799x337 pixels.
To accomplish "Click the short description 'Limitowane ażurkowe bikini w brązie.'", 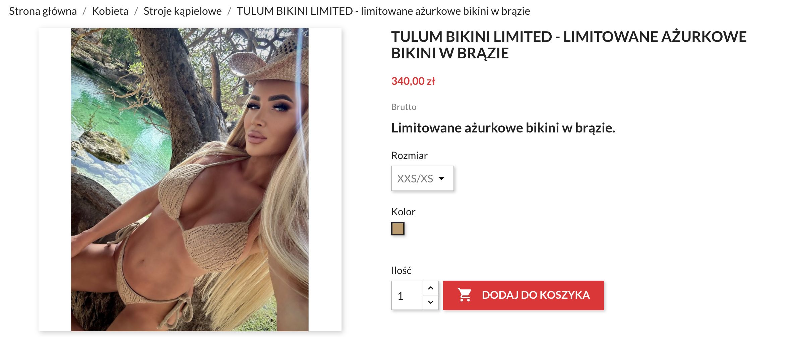I will [503, 128].
